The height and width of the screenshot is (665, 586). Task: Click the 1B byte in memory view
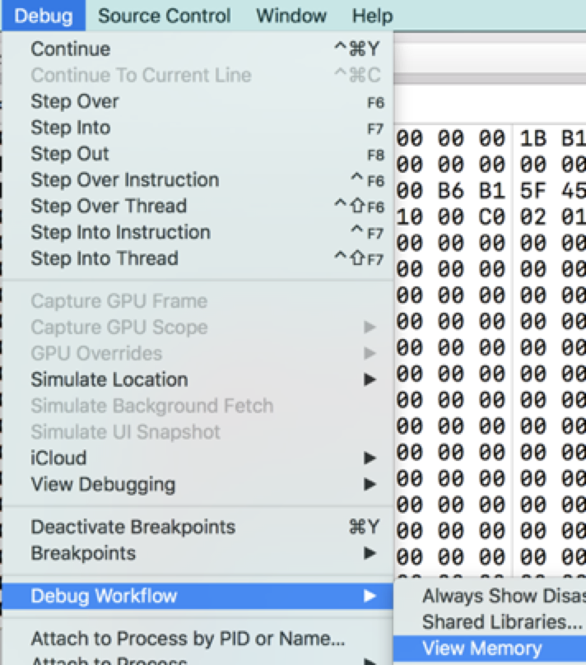(533, 139)
